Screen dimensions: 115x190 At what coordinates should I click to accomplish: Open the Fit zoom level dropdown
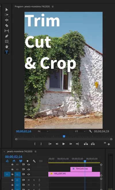pyautogui.click(x=43, y=131)
